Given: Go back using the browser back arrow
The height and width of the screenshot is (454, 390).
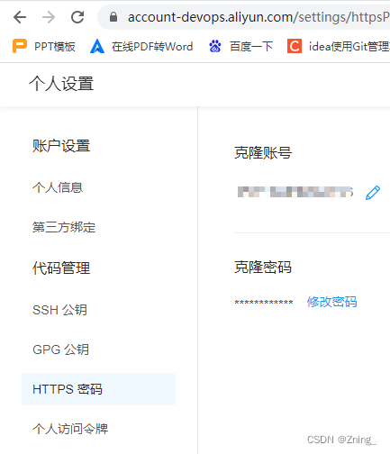Looking at the screenshot, I should pos(20,17).
